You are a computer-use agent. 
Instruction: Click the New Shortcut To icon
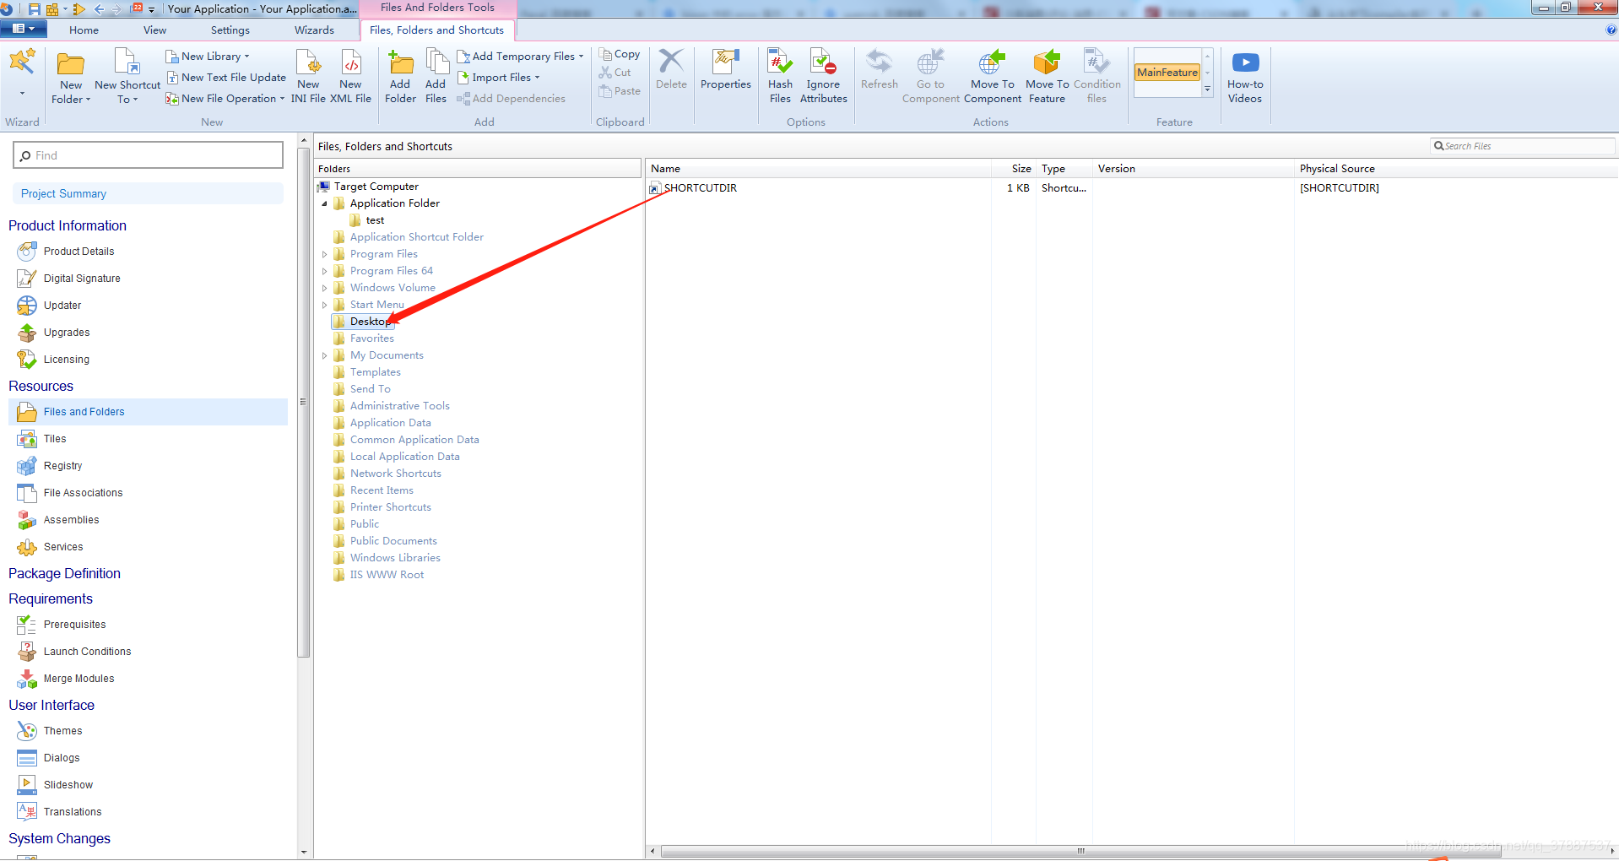pyautogui.click(x=127, y=78)
